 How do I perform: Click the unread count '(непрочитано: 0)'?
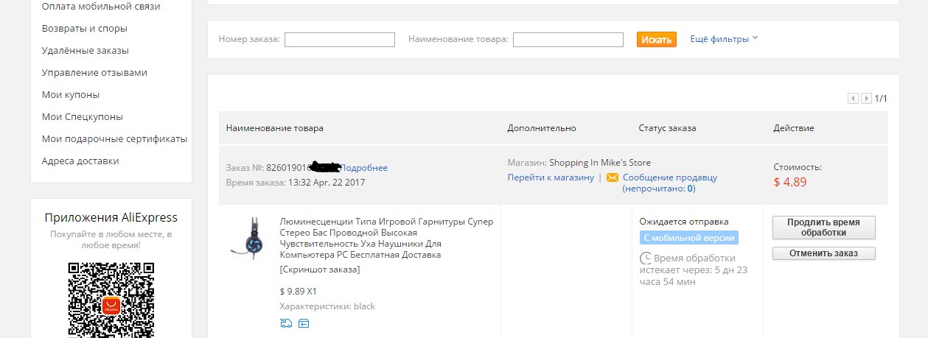(659, 189)
